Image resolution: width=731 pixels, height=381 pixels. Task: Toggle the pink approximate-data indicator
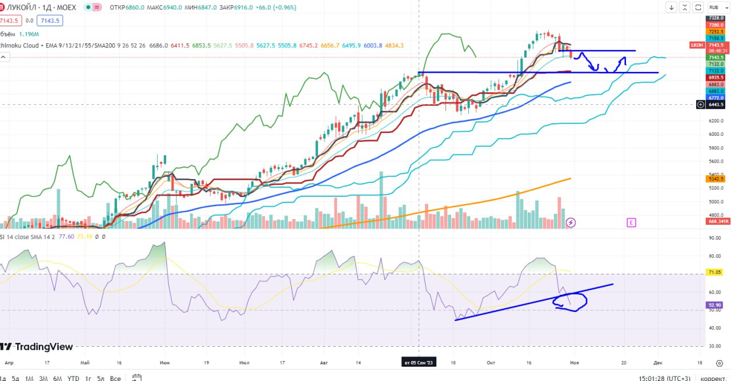pos(98,7)
